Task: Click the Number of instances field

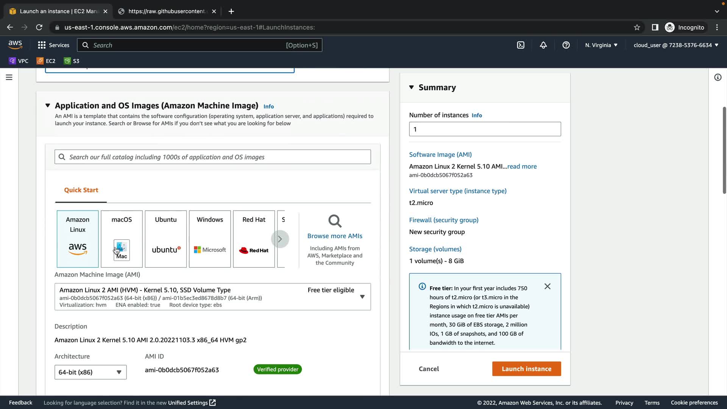Action: (x=485, y=129)
